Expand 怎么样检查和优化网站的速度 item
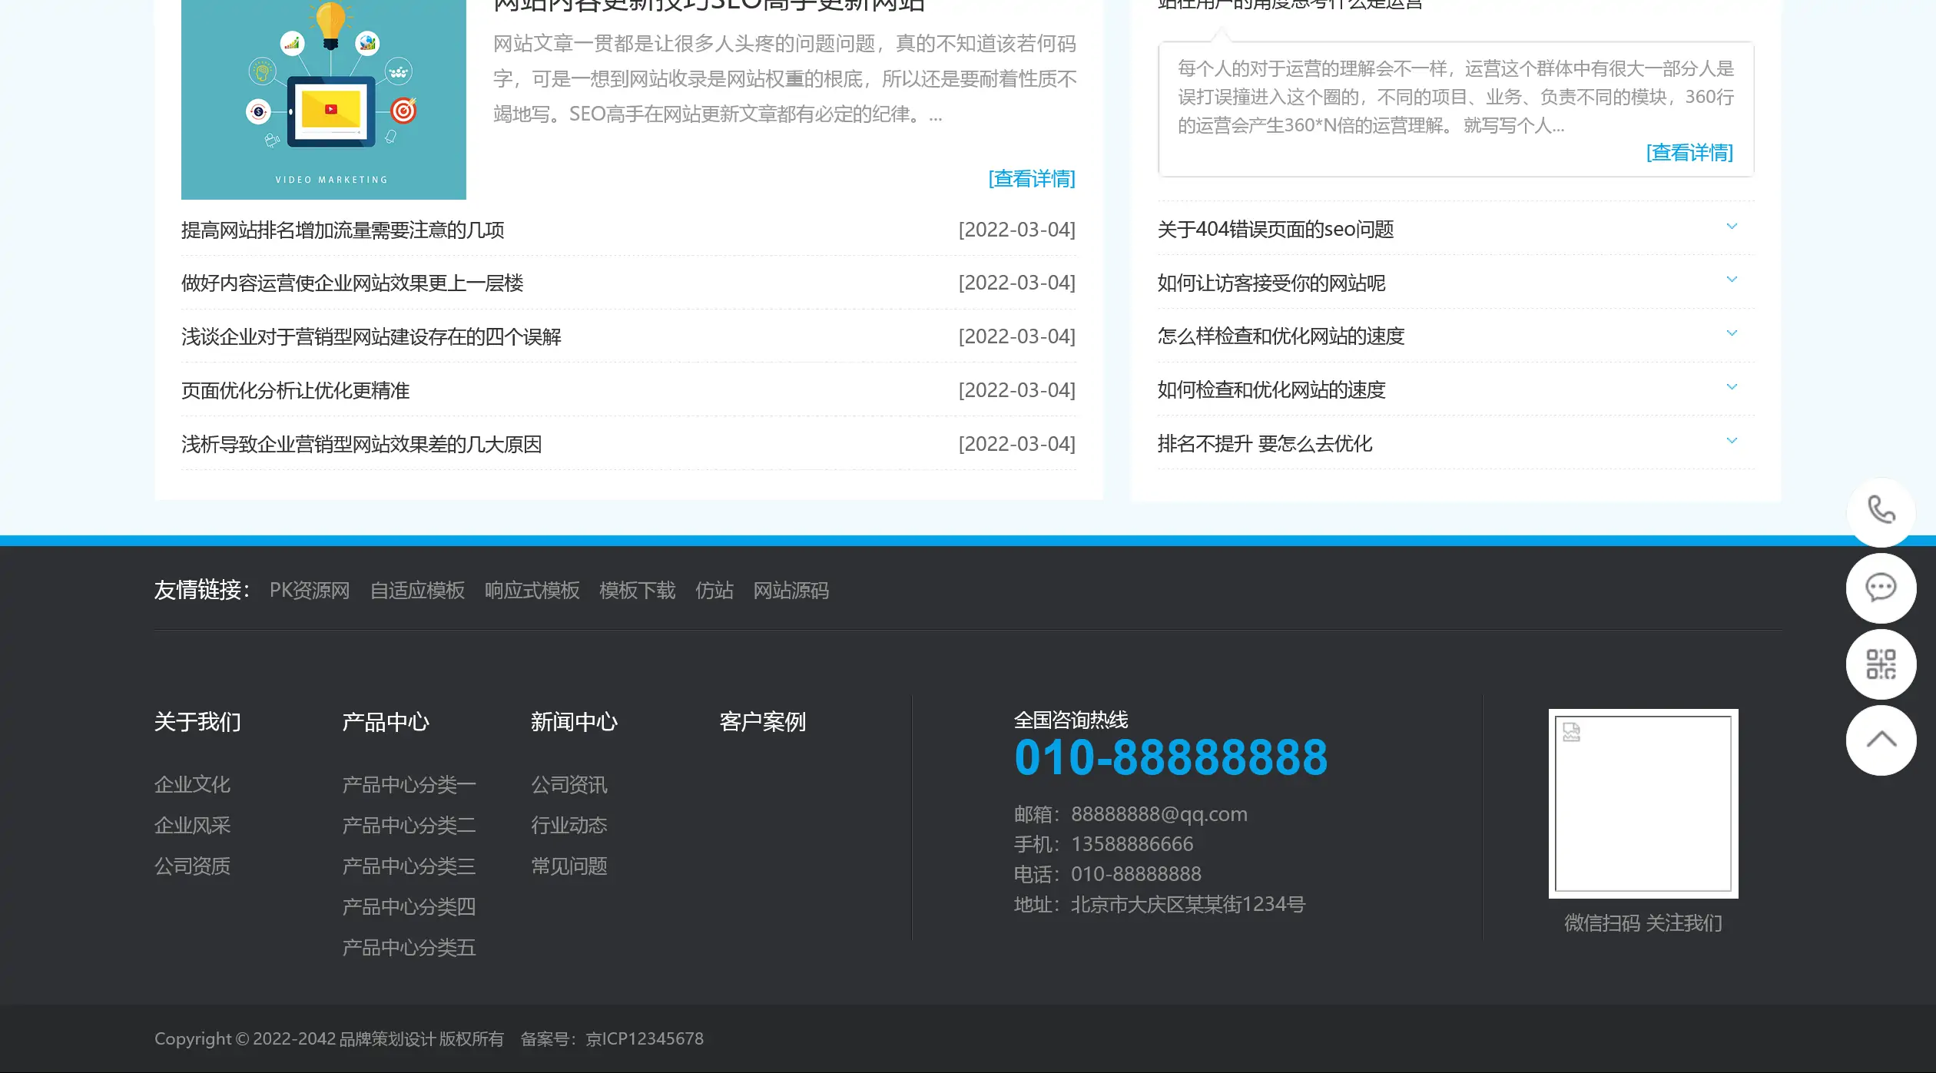The image size is (1936, 1073). (x=1732, y=333)
